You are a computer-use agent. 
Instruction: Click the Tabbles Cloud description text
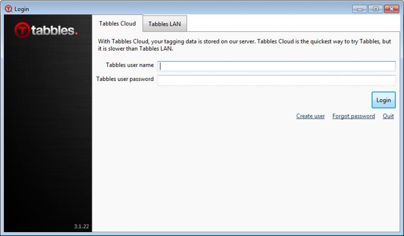pos(245,45)
